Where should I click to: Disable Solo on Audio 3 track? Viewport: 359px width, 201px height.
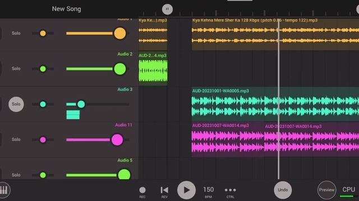coord(16,104)
